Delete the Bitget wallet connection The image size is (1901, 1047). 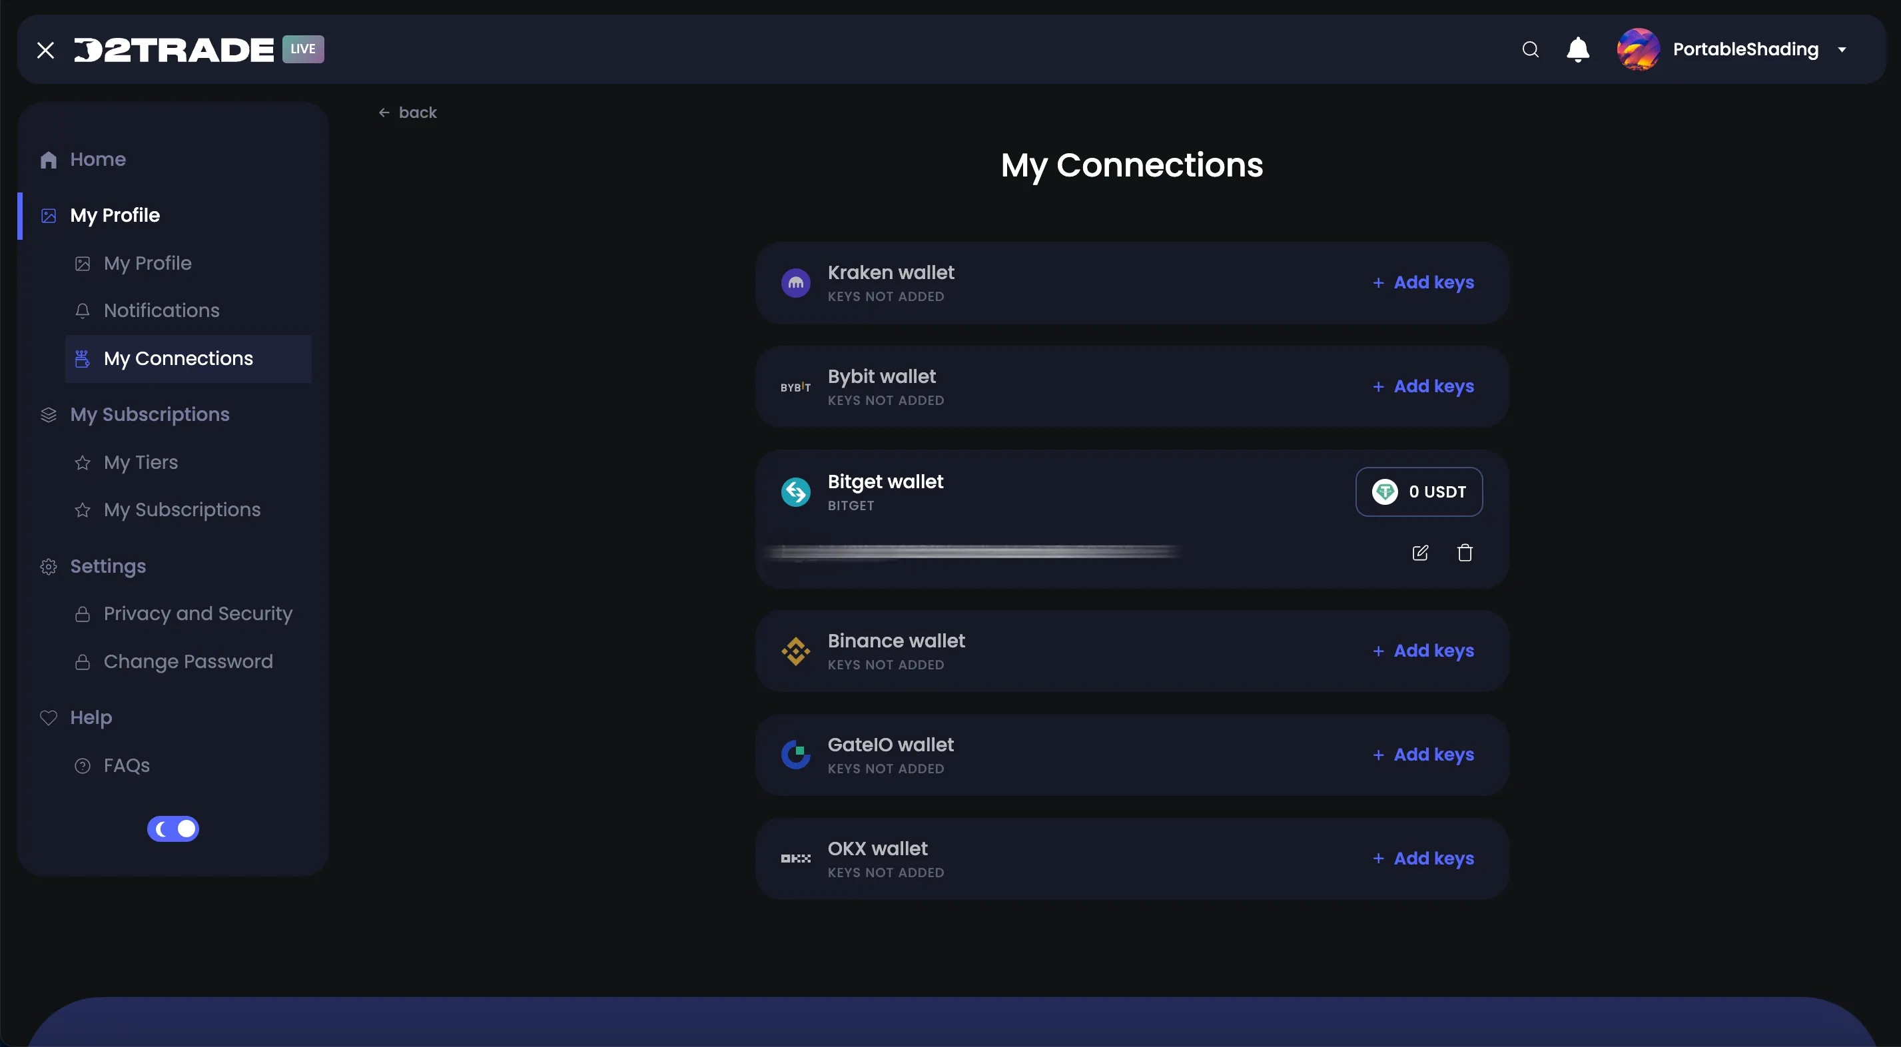pos(1465,553)
